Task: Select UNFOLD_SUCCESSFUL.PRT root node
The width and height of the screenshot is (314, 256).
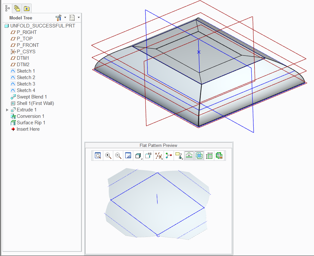Action: tap(40, 26)
